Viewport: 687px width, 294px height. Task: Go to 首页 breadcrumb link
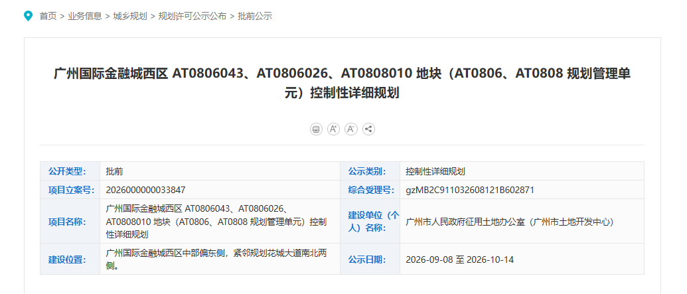tap(48, 16)
